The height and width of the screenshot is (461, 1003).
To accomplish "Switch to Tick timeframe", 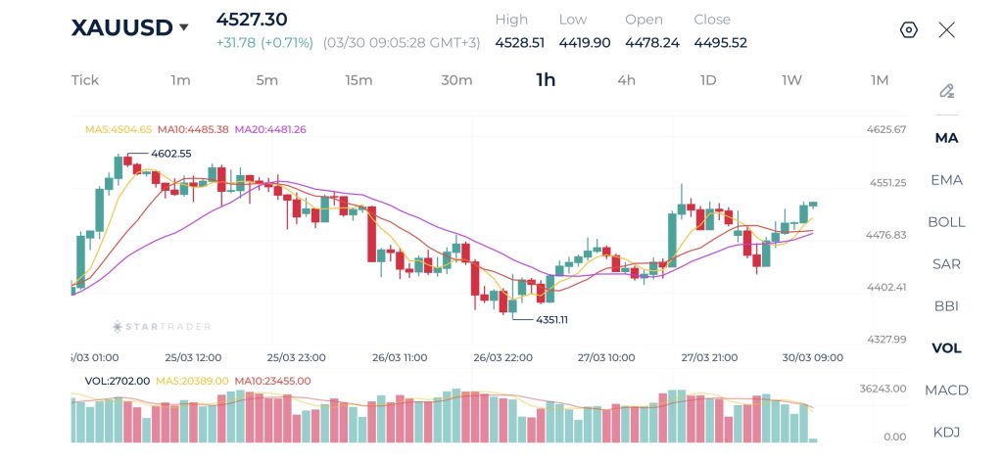I will pos(85,80).
